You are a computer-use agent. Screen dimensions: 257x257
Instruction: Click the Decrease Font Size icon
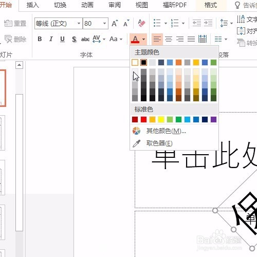[x=126, y=23]
